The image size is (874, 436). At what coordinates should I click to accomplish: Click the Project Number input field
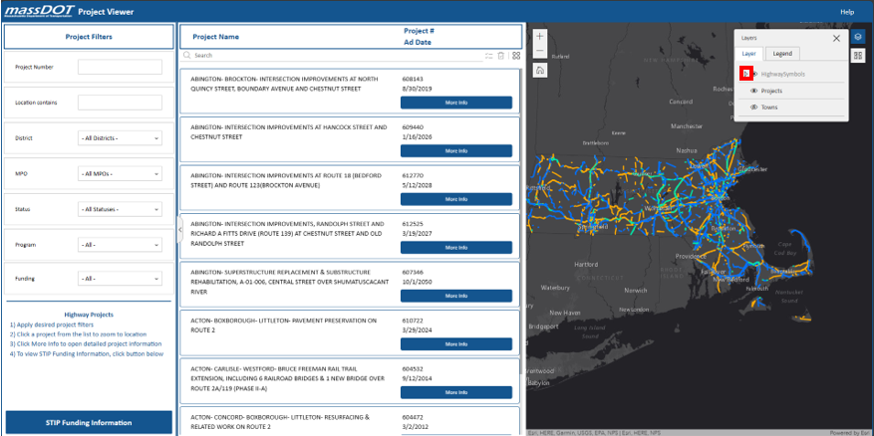tap(120, 67)
